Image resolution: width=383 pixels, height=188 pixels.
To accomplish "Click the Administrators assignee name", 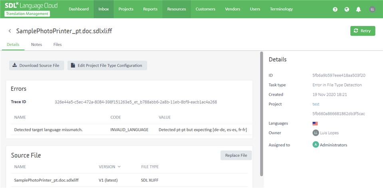I will [333, 145].
